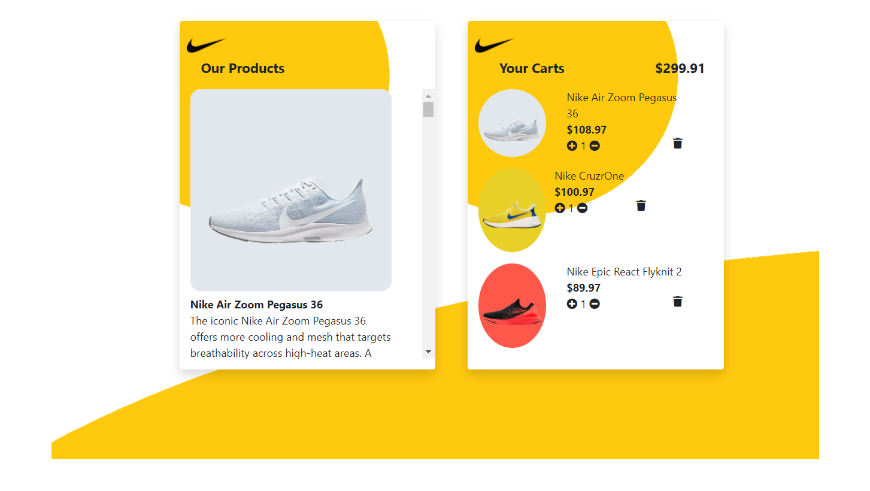
Task: Click the Nike Air Zoom Pegasus 36 product title
Action: [x=257, y=305]
